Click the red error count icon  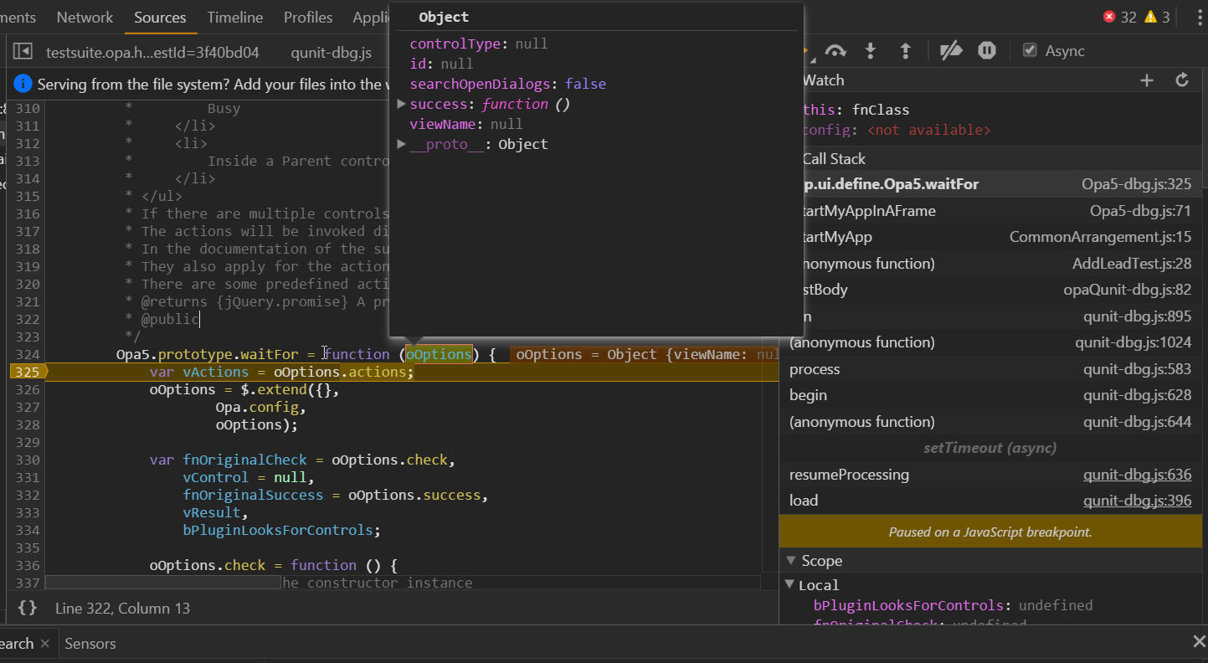point(1109,17)
